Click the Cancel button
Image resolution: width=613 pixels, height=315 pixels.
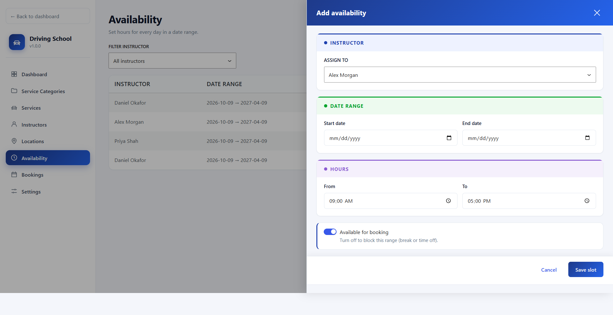coord(549,270)
